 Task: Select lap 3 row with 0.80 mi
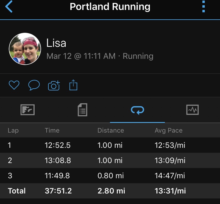(110, 176)
